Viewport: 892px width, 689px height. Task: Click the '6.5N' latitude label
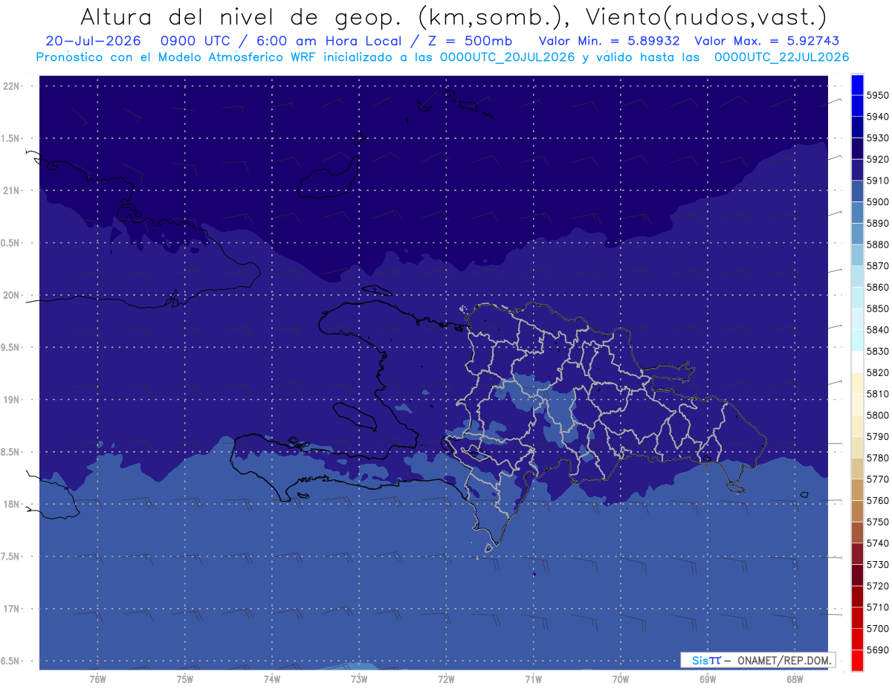tap(11, 661)
